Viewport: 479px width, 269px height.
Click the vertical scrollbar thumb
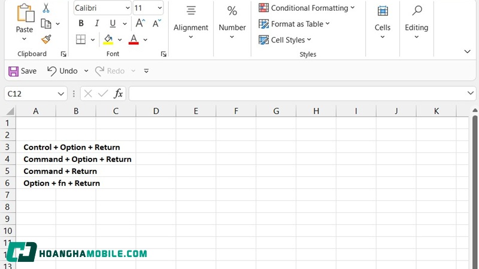[475, 191]
